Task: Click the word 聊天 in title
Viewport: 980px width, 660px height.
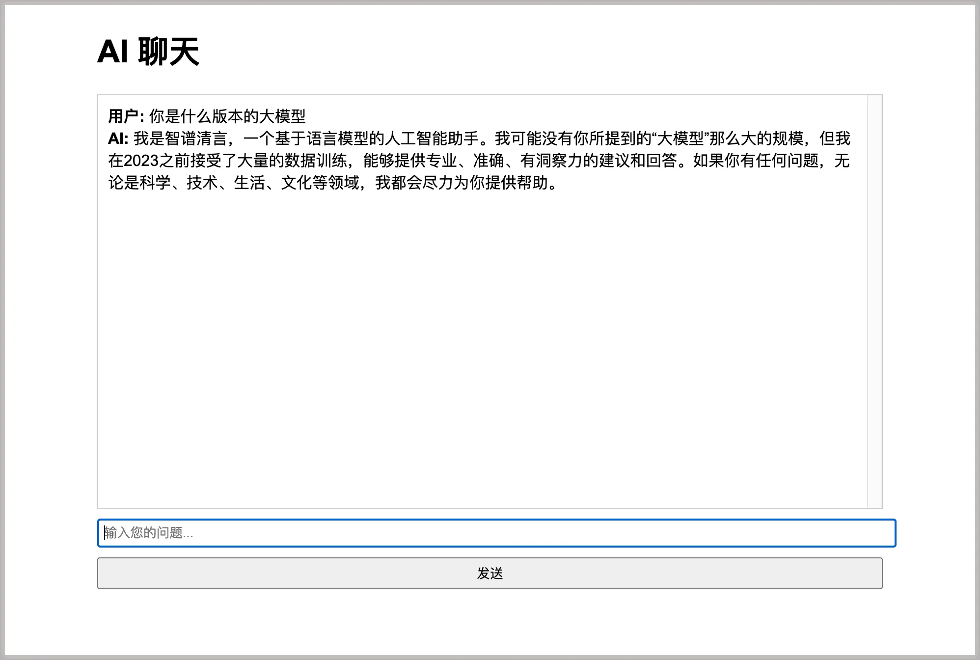Action: coord(168,52)
